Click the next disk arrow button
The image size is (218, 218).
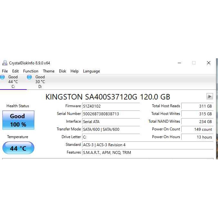coord(210,96)
